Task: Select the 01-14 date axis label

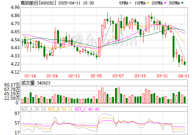Action: pyautogui.click(x=30, y=76)
